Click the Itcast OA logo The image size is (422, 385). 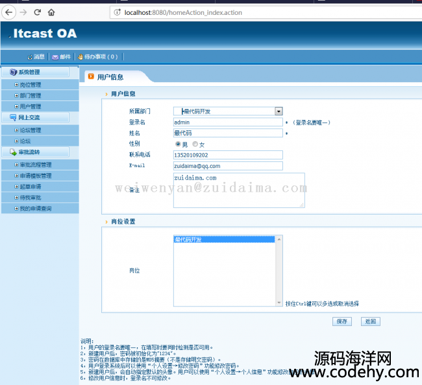(45, 34)
